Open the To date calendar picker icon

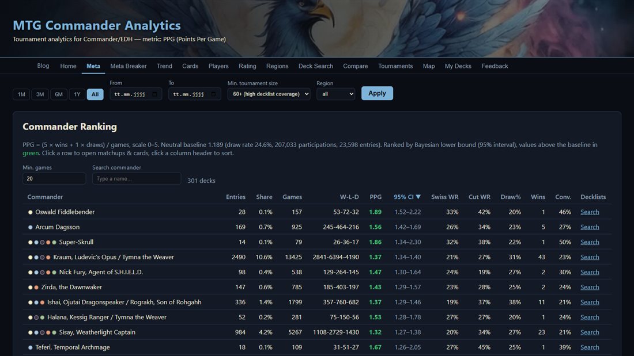coord(213,94)
